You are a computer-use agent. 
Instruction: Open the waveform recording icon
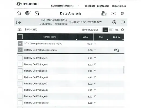[114, 22]
